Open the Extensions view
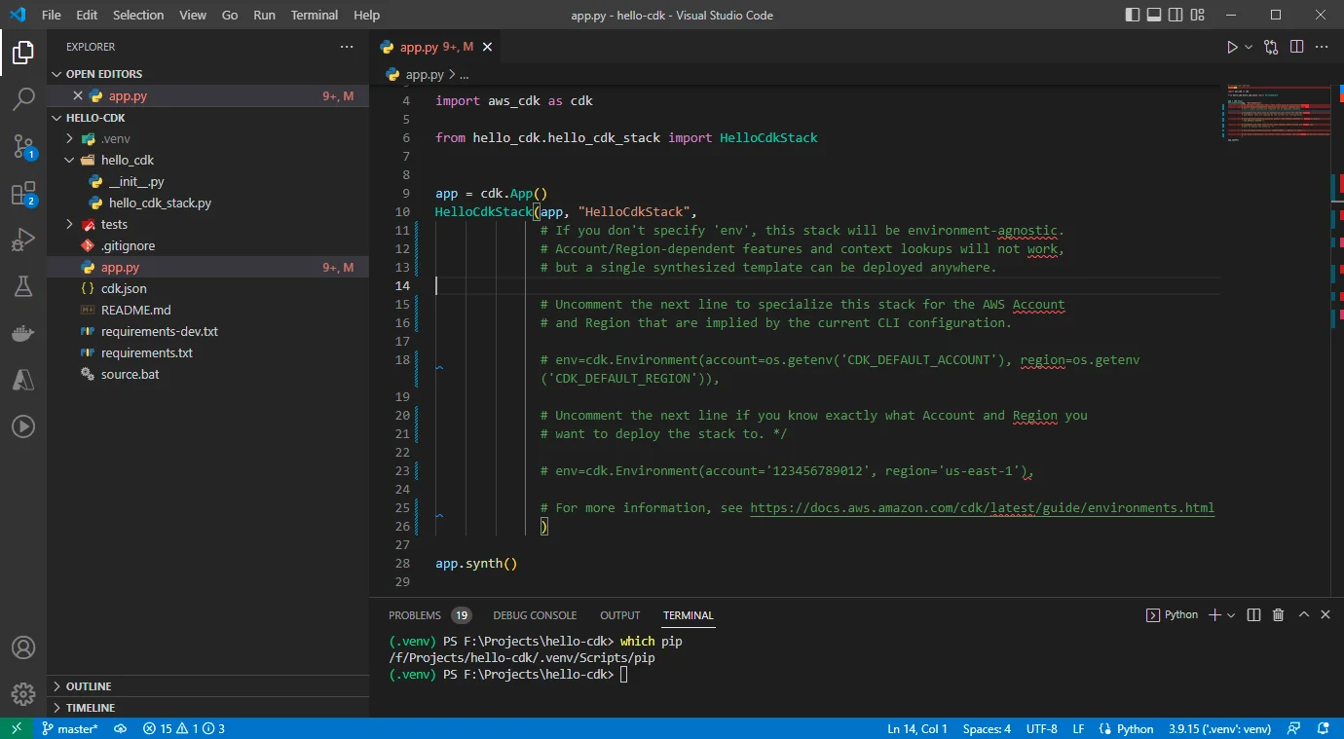 tap(23, 193)
